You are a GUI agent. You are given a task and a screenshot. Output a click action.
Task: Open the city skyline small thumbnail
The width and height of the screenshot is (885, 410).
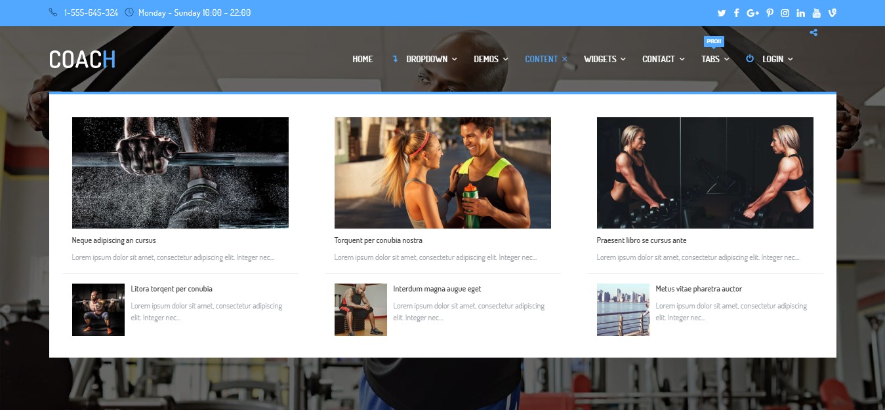click(623, 310)
